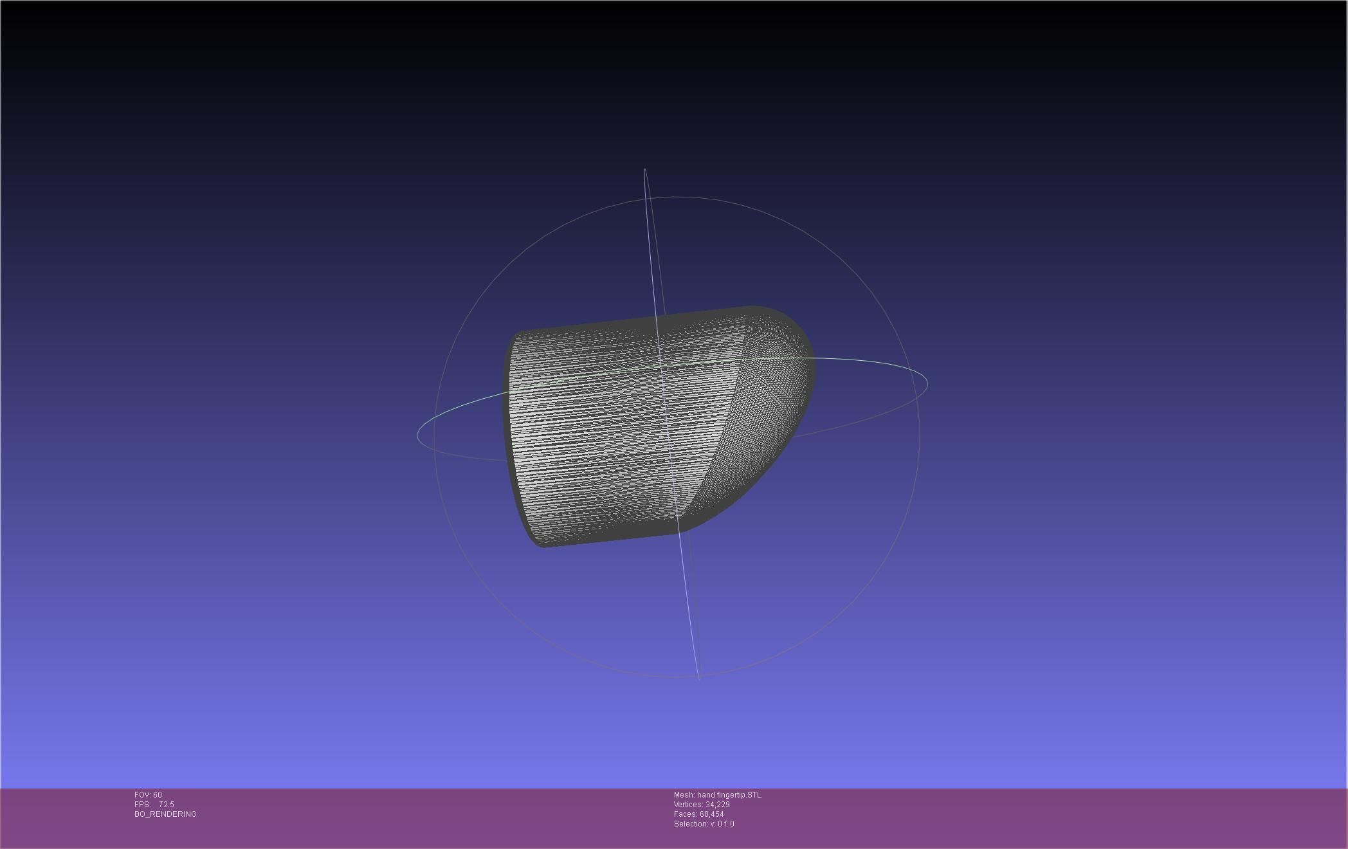Click the BO_RENDERING status text

(165, 814)
